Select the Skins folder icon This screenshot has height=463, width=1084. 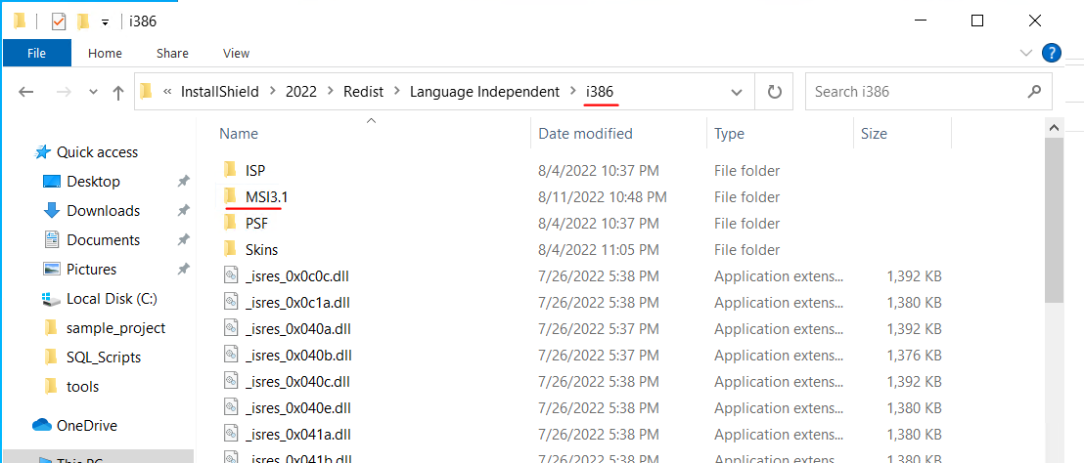[x=231, y=249]
